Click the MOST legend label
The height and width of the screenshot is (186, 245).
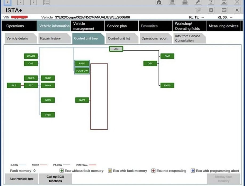(x=35, y=165)
